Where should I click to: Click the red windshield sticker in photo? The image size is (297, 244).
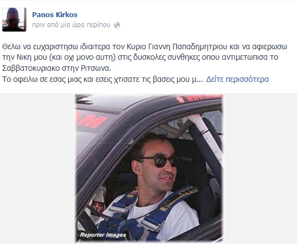coord(91,120)
